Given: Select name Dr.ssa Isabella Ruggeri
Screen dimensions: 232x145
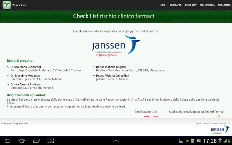Looking at the screenshot, I should point(111,67).
